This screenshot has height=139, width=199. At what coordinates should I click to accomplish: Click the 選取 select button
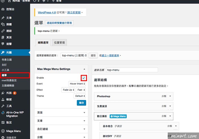coord(93,55)
